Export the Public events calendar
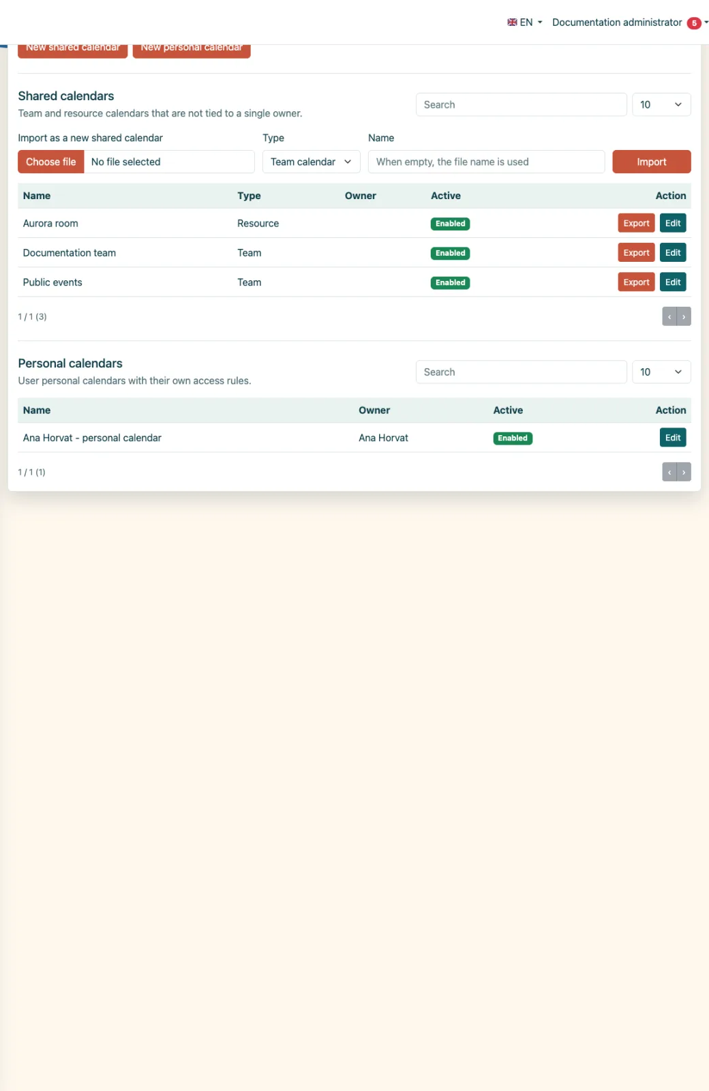The height and width of the screenshot is (1091, 709). (636, 282)
